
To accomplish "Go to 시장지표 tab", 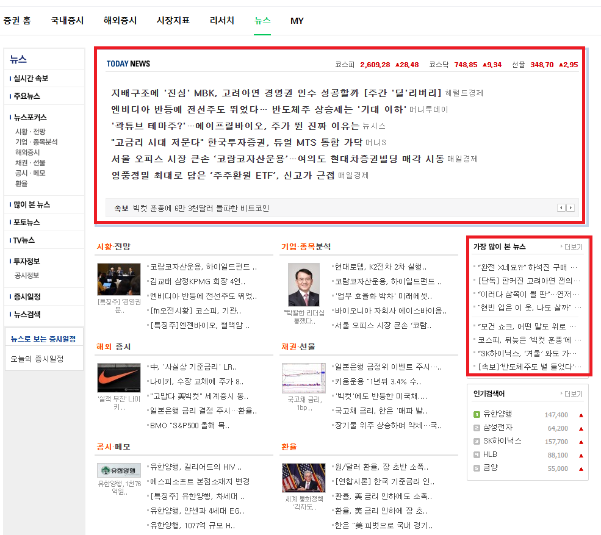I will [173, 21].
